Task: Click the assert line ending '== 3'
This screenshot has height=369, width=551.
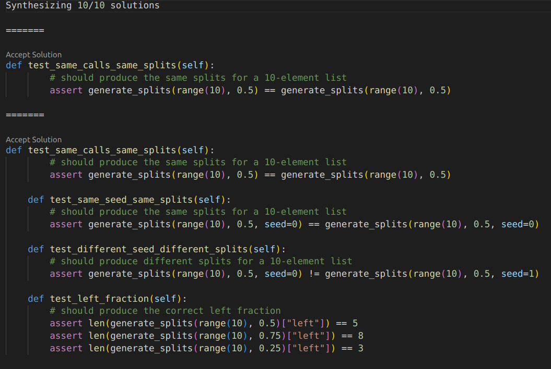Action: [207, 348]
